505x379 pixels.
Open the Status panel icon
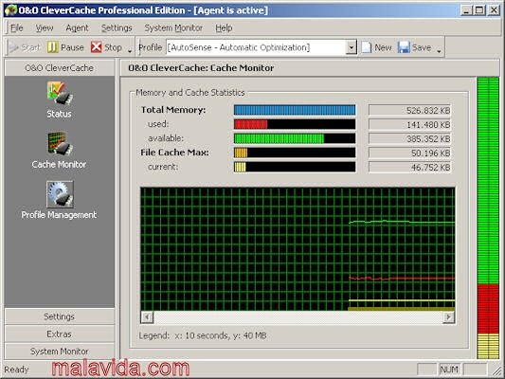60,94
